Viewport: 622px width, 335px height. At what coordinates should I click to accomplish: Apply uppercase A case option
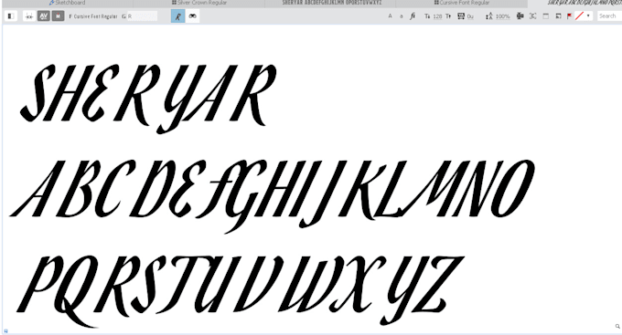(390, 16)
